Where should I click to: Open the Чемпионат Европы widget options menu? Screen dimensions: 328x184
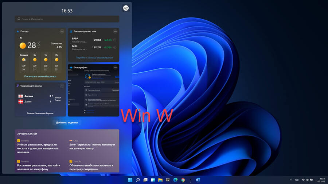(x=62, y=86)
